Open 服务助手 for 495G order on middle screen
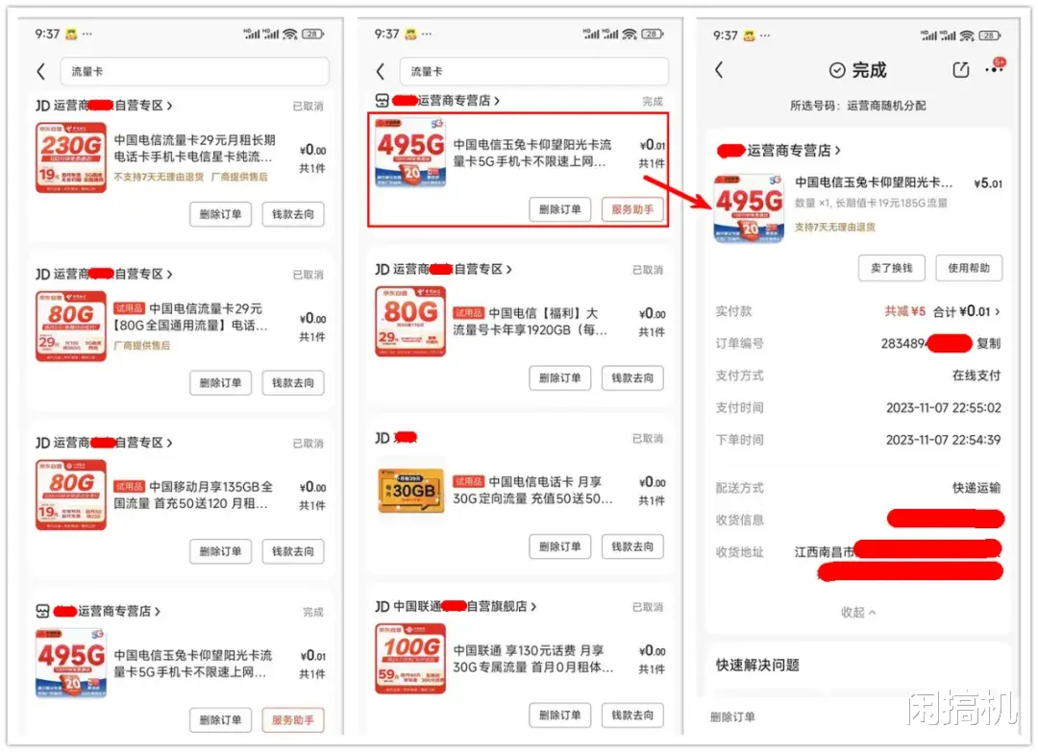Viewport: 1038px width, 752px height. (x=632, y=209)
